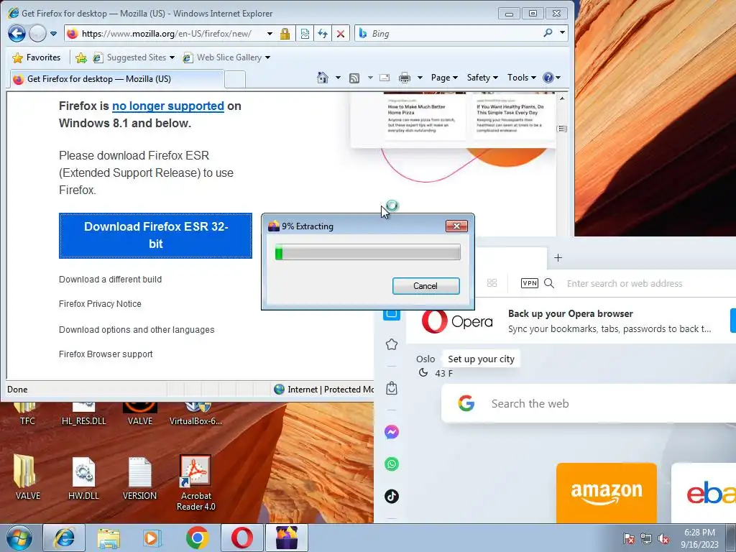
Task: Open the Amazon speed dial tile
Action: [x=607, y=493]
